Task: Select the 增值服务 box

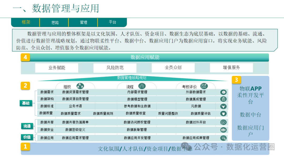Action: (x=231, y=68)
